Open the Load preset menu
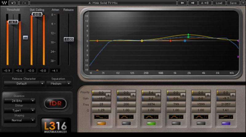The image size is (246, 137). click(x=219, y=3)
